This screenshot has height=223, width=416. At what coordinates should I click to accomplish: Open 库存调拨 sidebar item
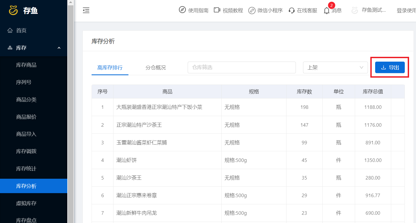(34, 151)
